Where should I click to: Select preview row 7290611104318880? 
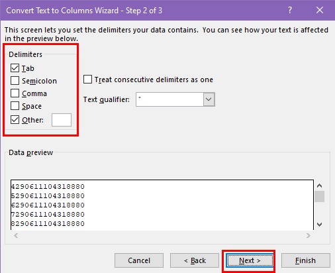(48, 215)
